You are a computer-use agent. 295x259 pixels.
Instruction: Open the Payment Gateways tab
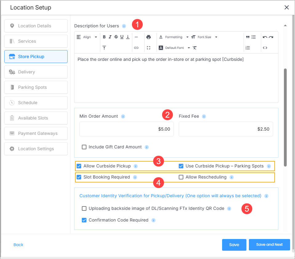(x=36, y=133)
